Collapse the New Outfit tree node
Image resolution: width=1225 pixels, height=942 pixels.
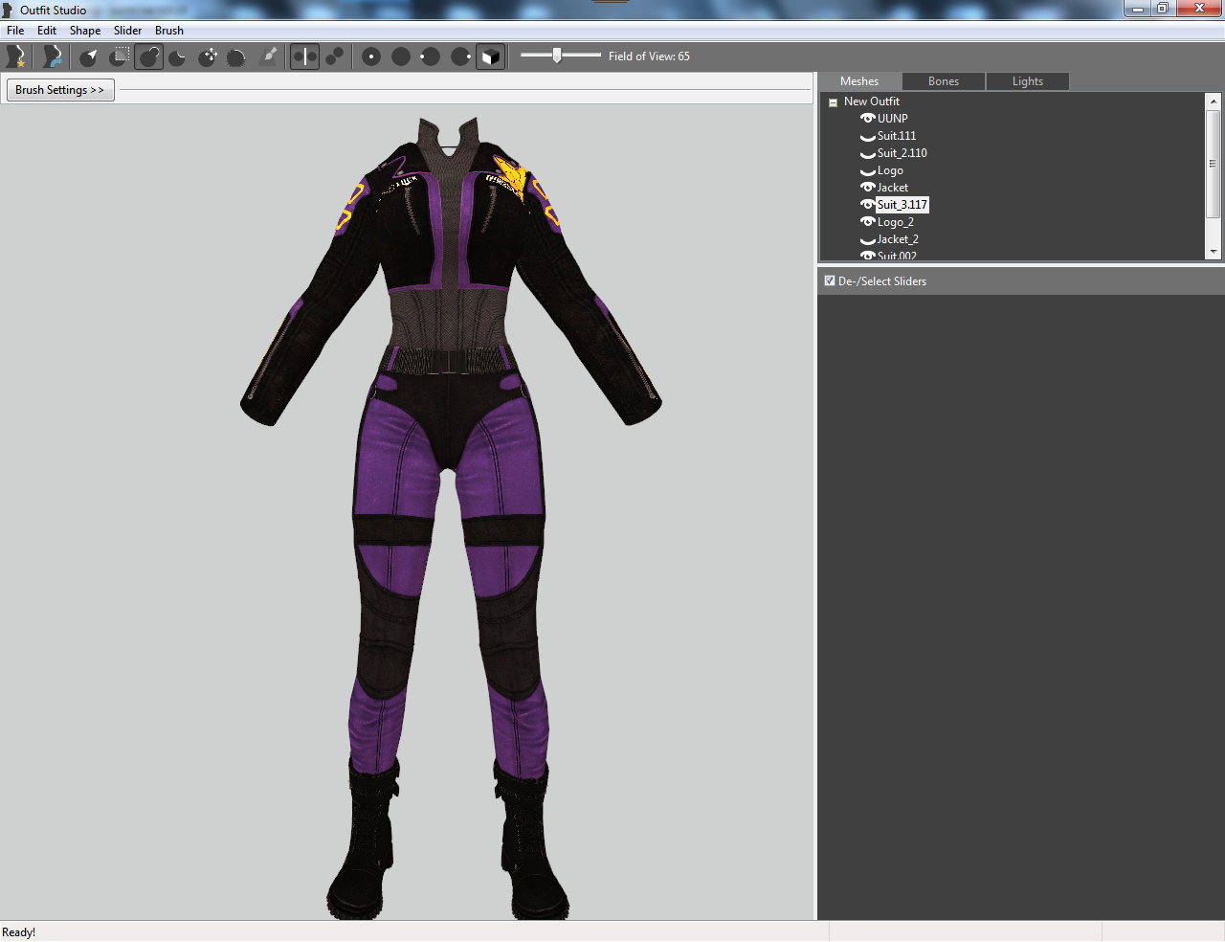click(x=833, y=102)
